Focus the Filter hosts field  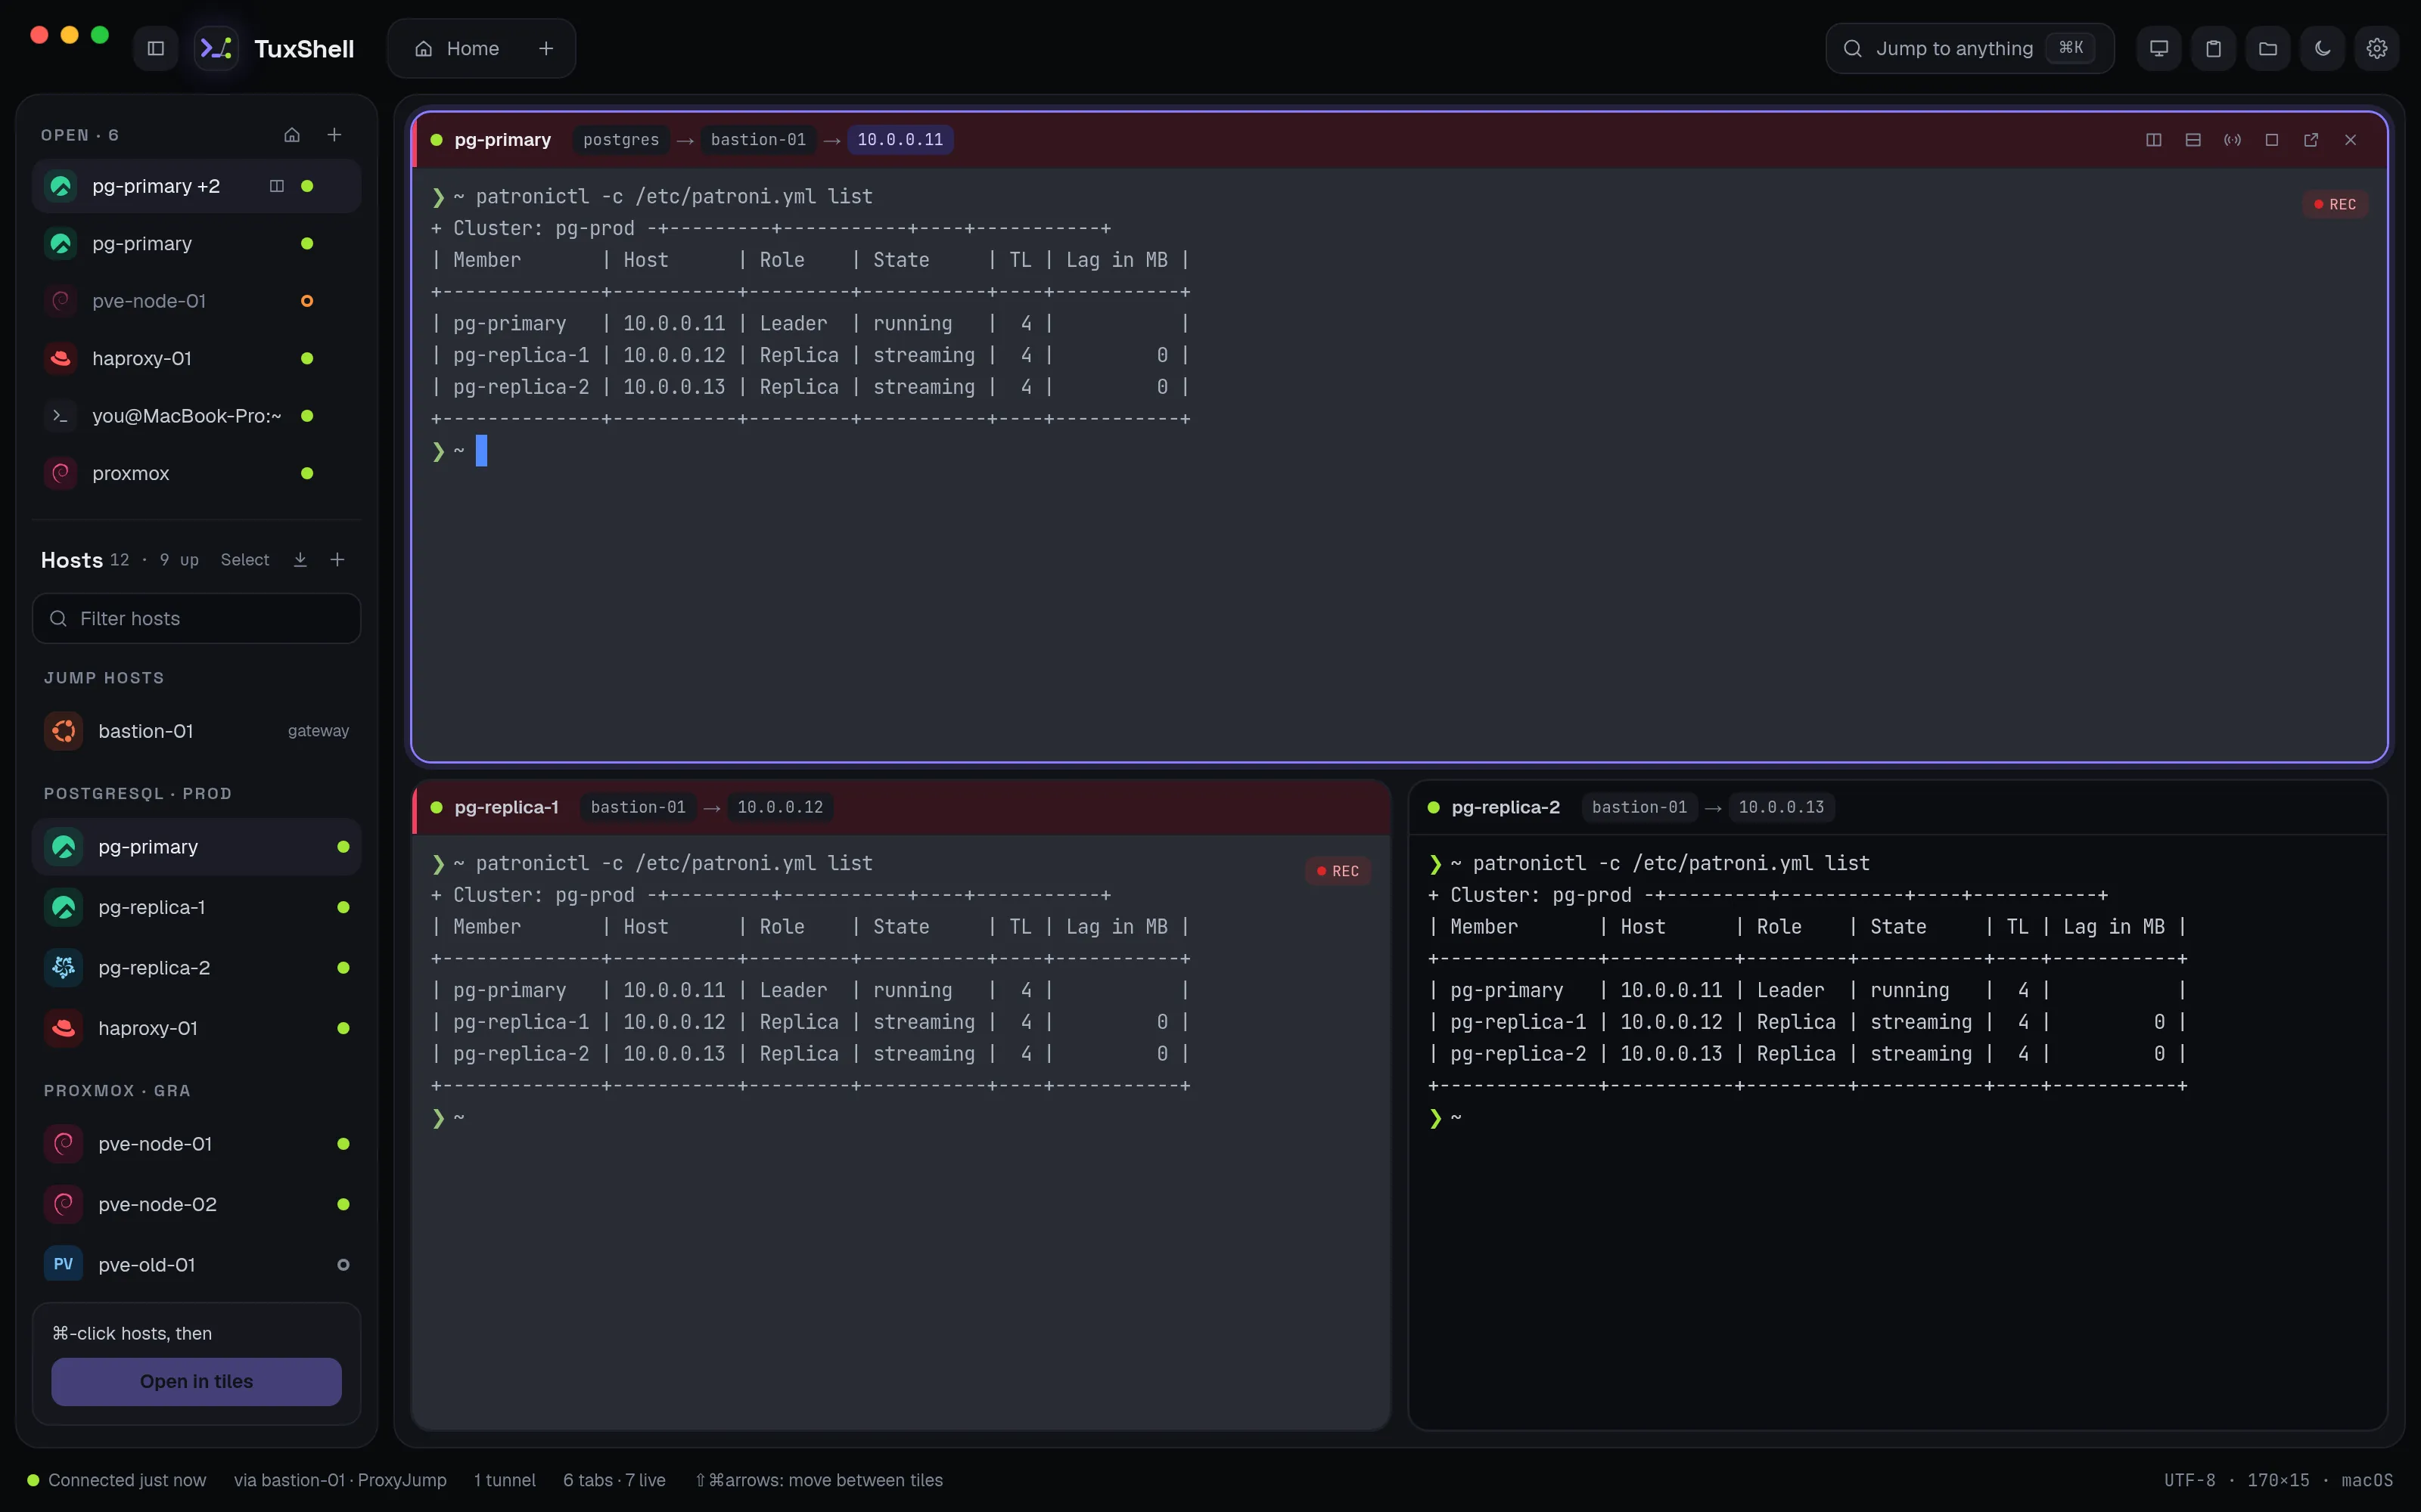click(x=196, y=618)
